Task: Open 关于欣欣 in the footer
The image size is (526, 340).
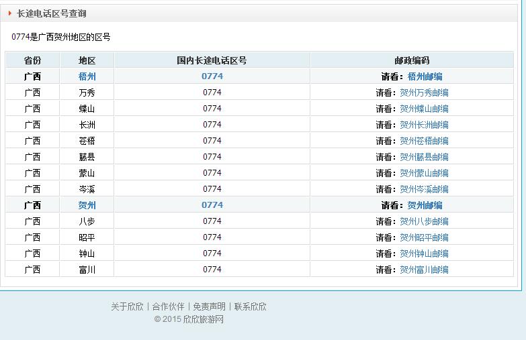Action: 127,306
